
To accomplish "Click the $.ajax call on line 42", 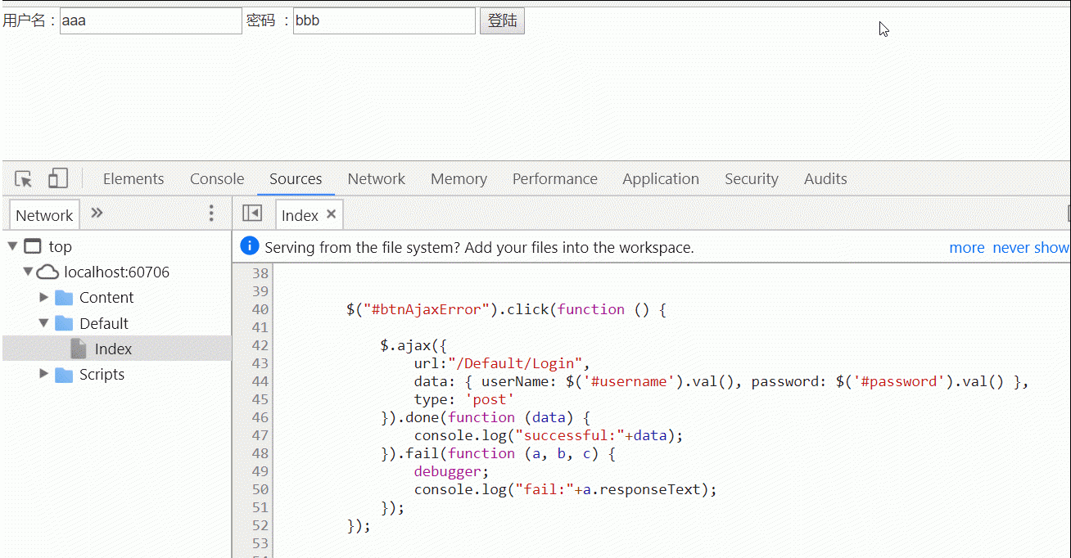I will pos(414,345).
